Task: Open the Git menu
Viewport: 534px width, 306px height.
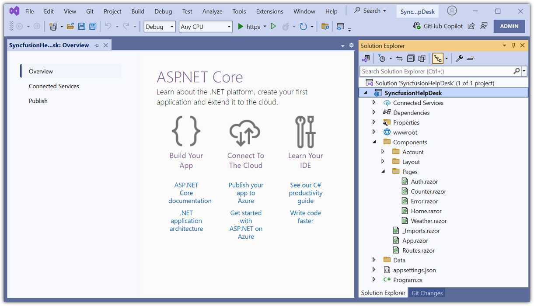Action: point(90,11)
